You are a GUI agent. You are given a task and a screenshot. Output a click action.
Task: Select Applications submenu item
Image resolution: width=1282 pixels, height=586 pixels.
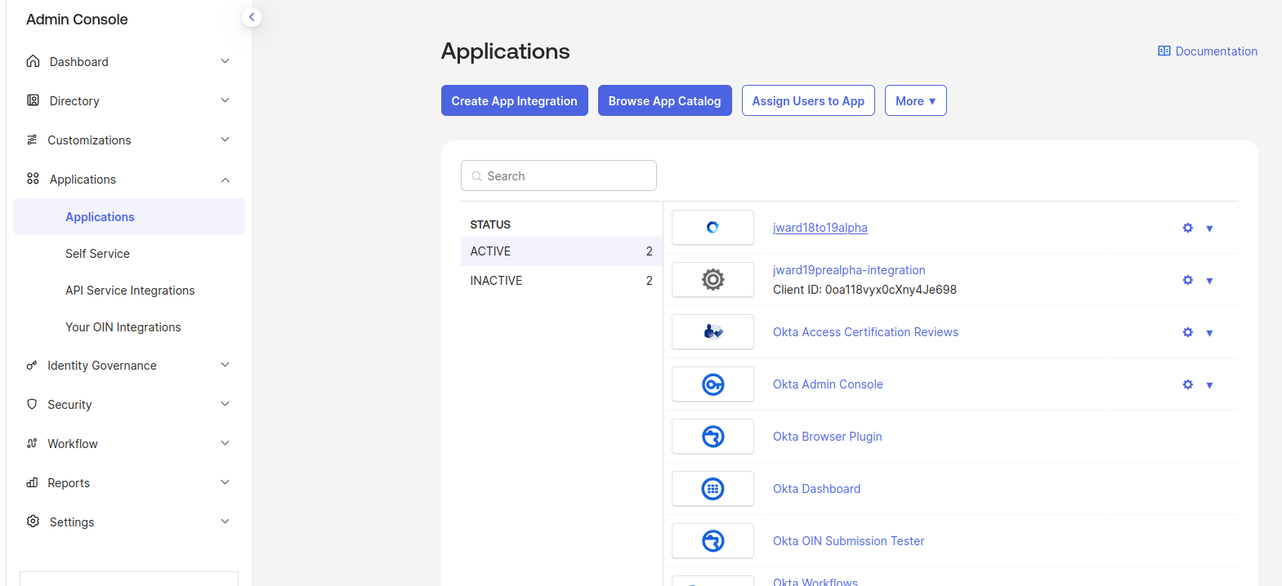pyautogui.click(x=129, y=216)
